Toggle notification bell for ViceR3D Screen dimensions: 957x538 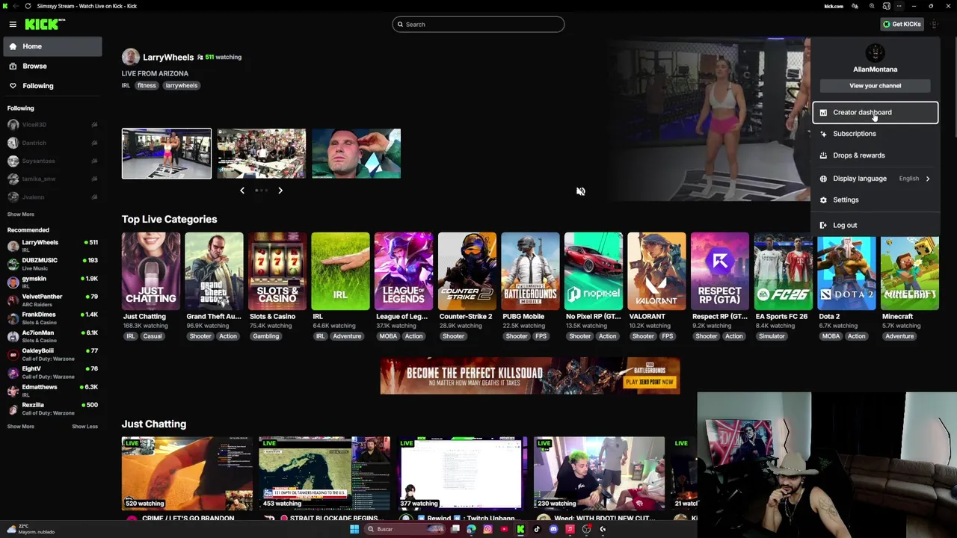point(94,125)
